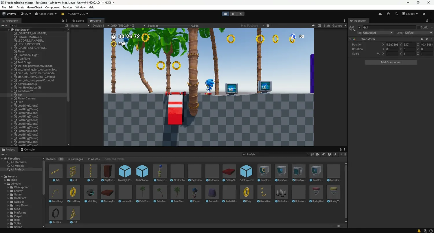
Task: Click the Stats button in Game view
Action: click(x=327, y=26)
